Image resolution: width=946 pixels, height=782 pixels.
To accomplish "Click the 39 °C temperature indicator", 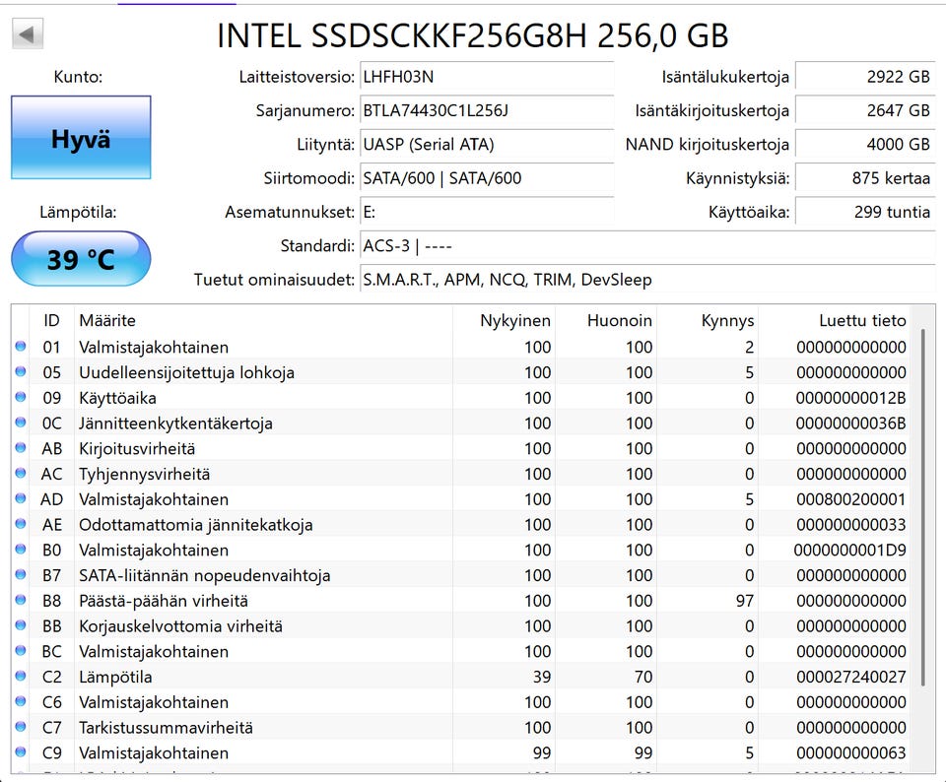I will tap(81, 259).
